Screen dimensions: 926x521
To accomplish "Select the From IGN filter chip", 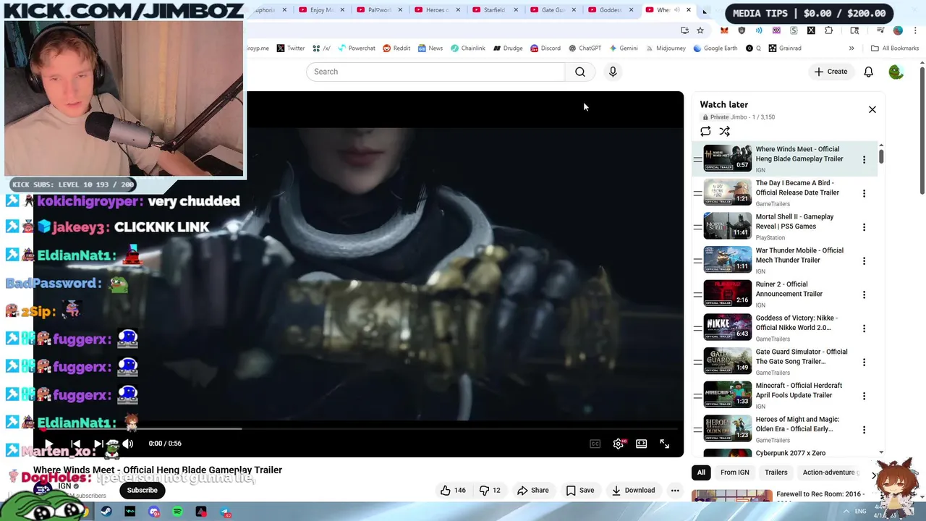I will [735, 473].
